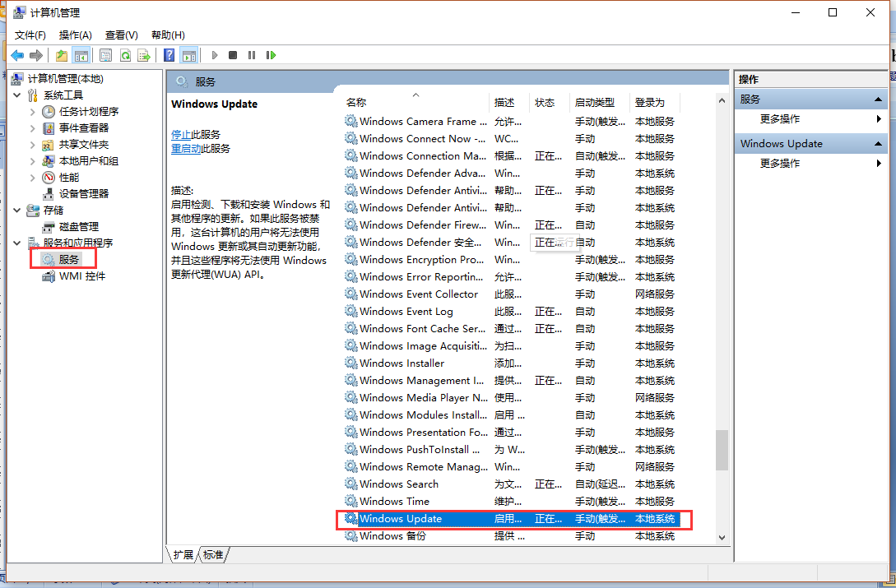Screen dimensions: 896x588
Task: Sort services by the 名称 column header
Action: (x=415, y=102)
